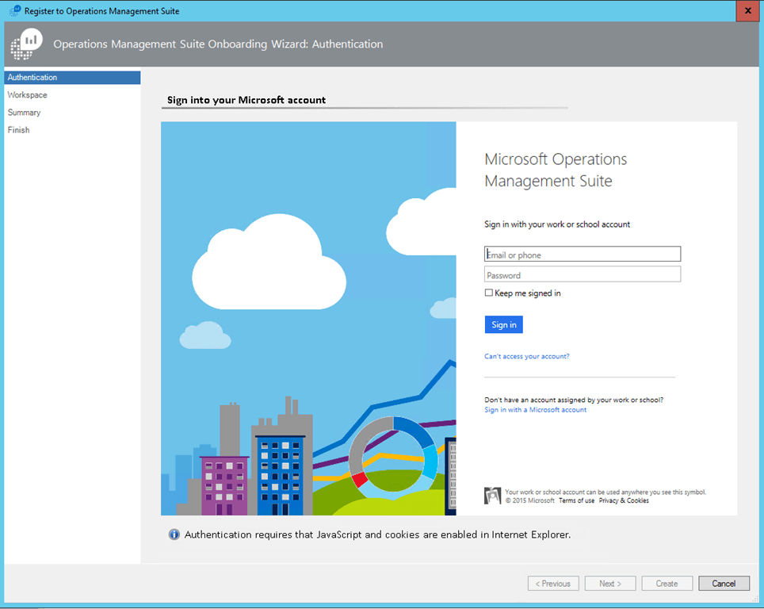The width and height of the screenshot is (764, 609).
Task: Click the < Previous button
Action: pos(553,583)
